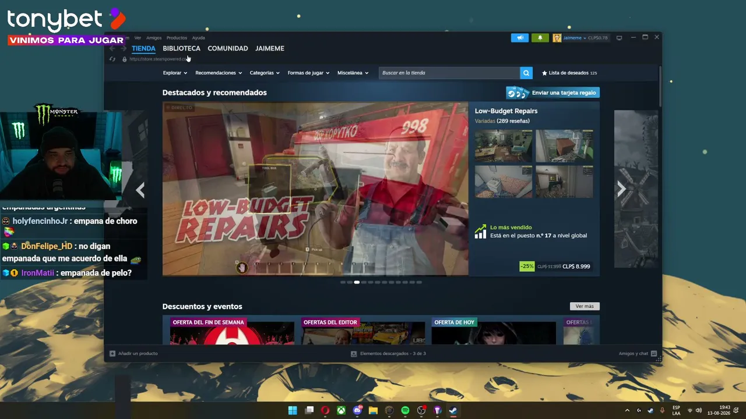Open Task View on the taskbar
The width and height of the screenshot is (746, 419).
click(x=309, y=410)
